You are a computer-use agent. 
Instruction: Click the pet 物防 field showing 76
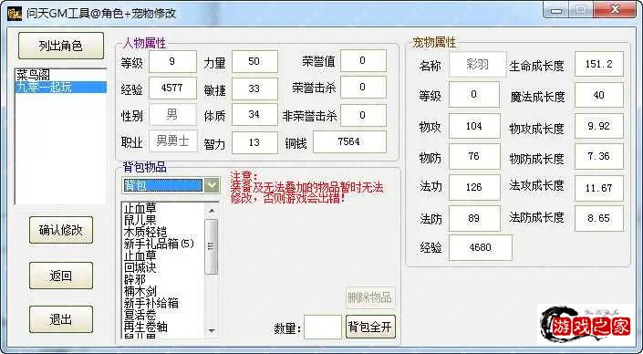click(x=474, y=156)
